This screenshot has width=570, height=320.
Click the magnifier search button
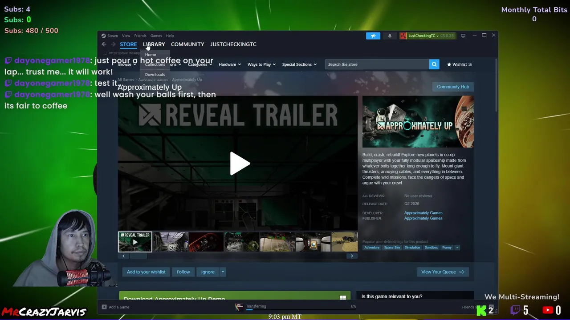tap(434, 64)
